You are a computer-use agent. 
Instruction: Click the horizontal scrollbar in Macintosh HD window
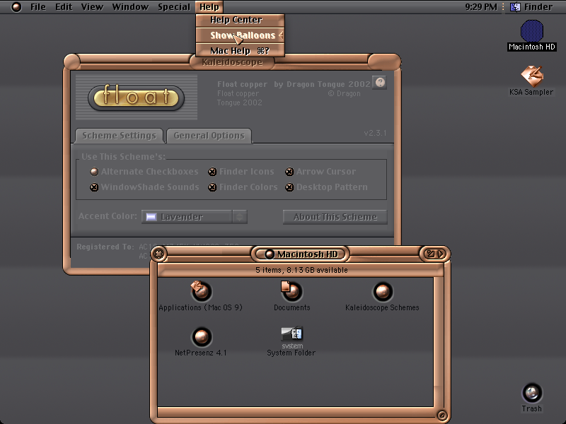(x=297, y=411)
